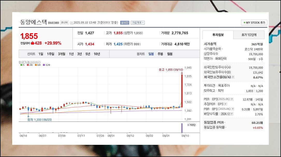Click the 최고 1,855 (09/10) chart marker
This screenshot has height=157, width=281.
[x=171, y=69]
